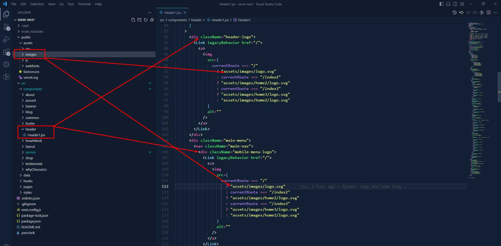Open favicon.ico file
Screen dimensions: 501x246
(84, 72)
